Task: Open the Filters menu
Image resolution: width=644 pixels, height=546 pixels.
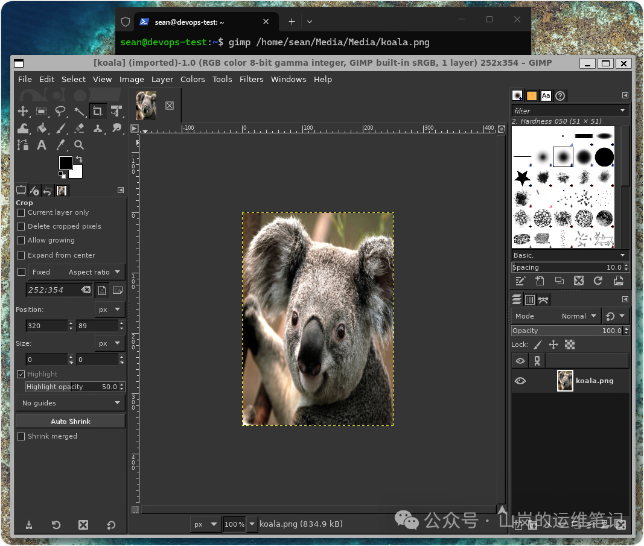Action: (251, 79)
